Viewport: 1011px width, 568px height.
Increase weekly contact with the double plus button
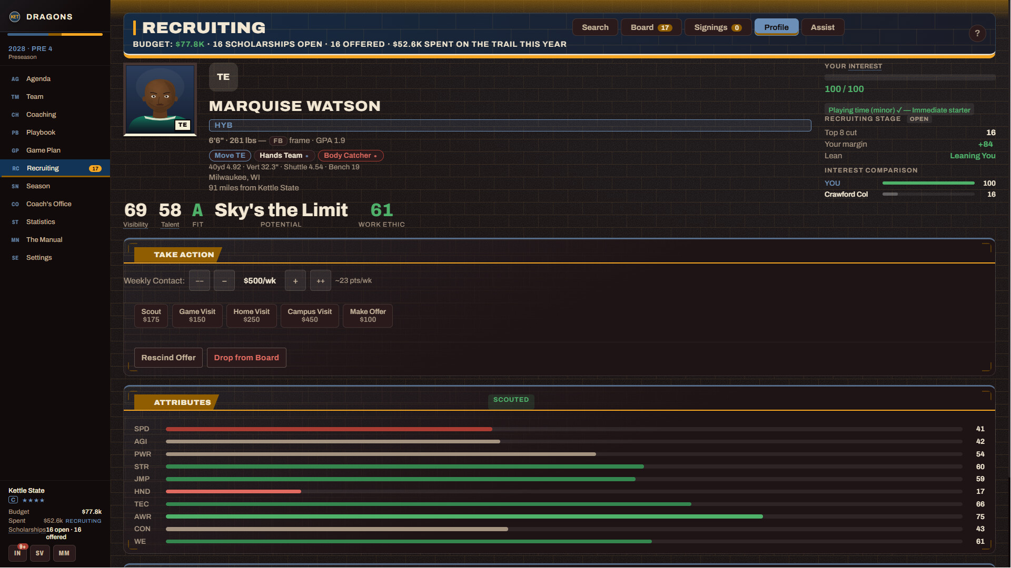(x=321, y=281)
